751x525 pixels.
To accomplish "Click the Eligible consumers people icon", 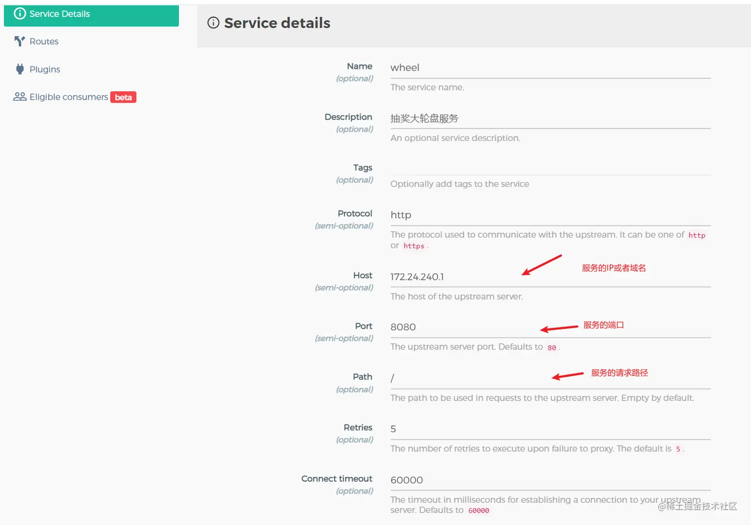I will tap(20, 97).
